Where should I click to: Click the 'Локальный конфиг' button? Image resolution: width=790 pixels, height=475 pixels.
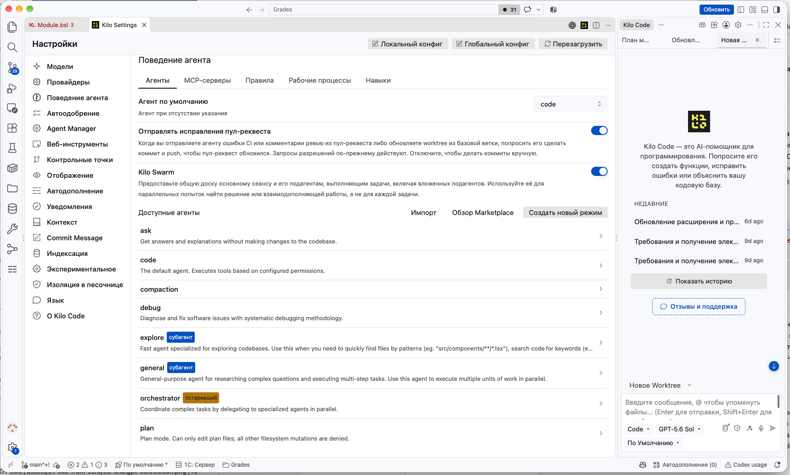click(407, 44)
